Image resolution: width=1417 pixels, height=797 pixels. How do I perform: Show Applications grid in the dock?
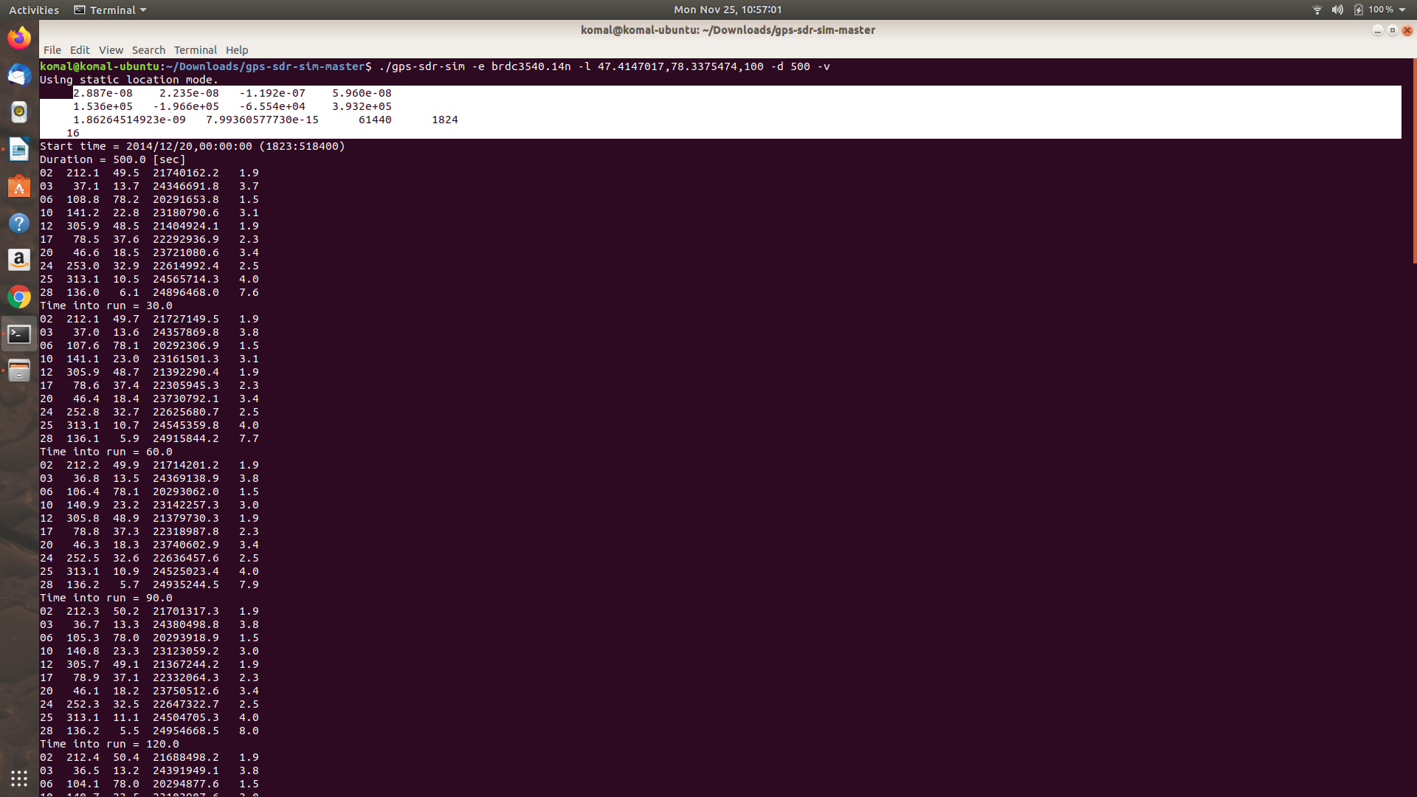click(x=19, y=778)
